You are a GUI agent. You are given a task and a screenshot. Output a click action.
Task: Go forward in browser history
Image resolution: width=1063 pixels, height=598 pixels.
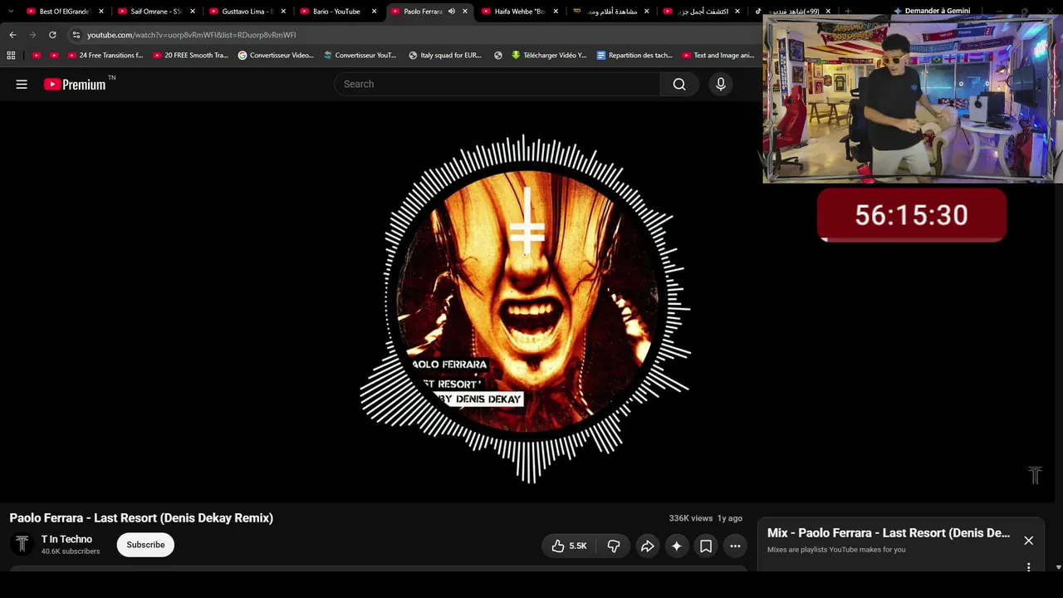[32, 35]
